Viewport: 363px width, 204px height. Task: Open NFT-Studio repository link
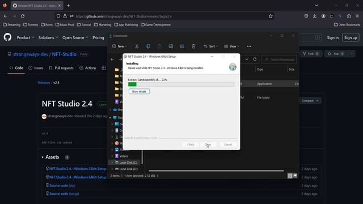coord(64,54)
